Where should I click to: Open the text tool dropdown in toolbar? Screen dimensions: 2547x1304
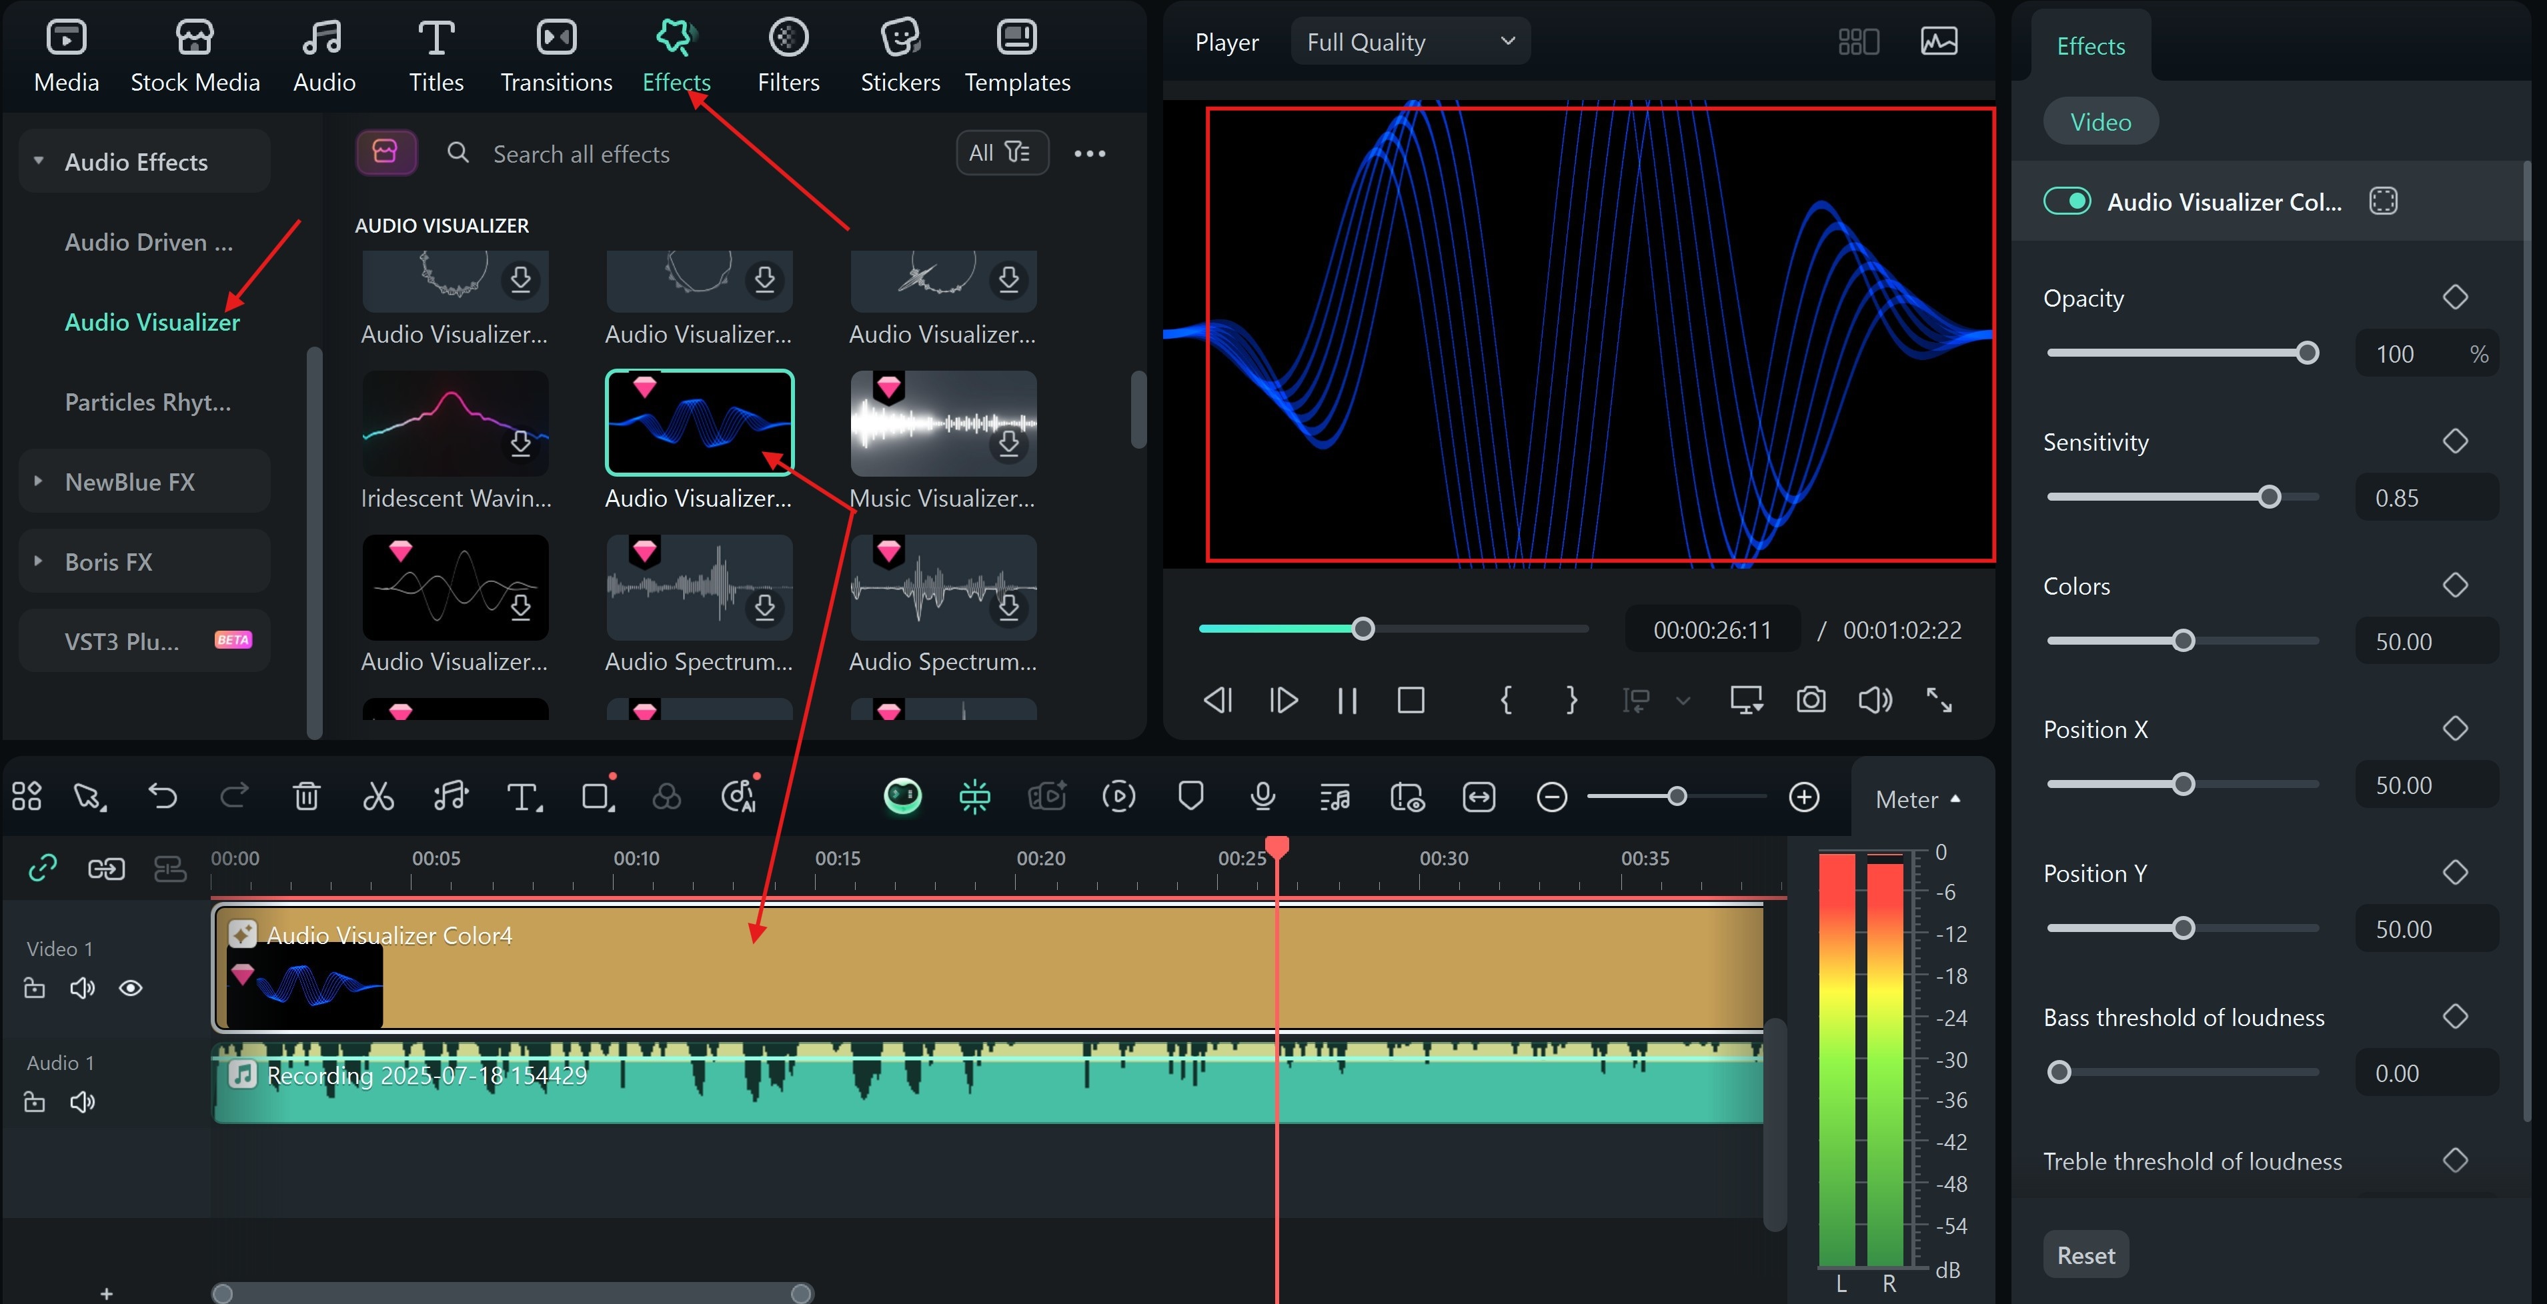click(524, 797)
